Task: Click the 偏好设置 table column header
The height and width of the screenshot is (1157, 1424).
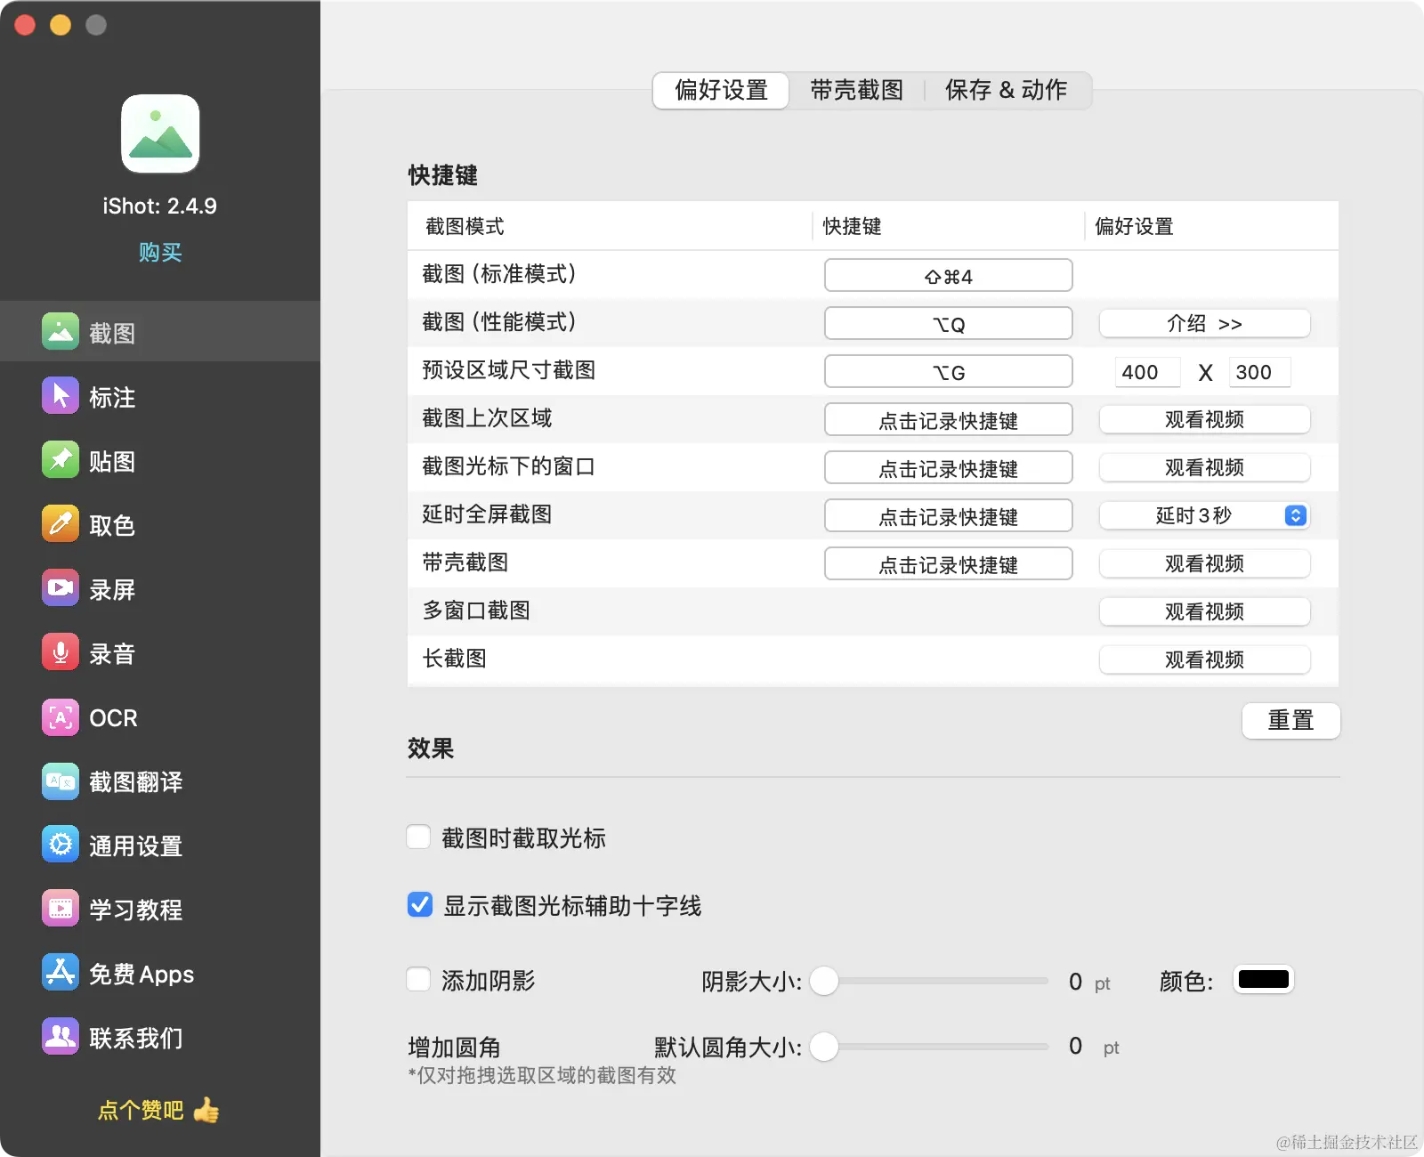Action: coord(1134,226)
